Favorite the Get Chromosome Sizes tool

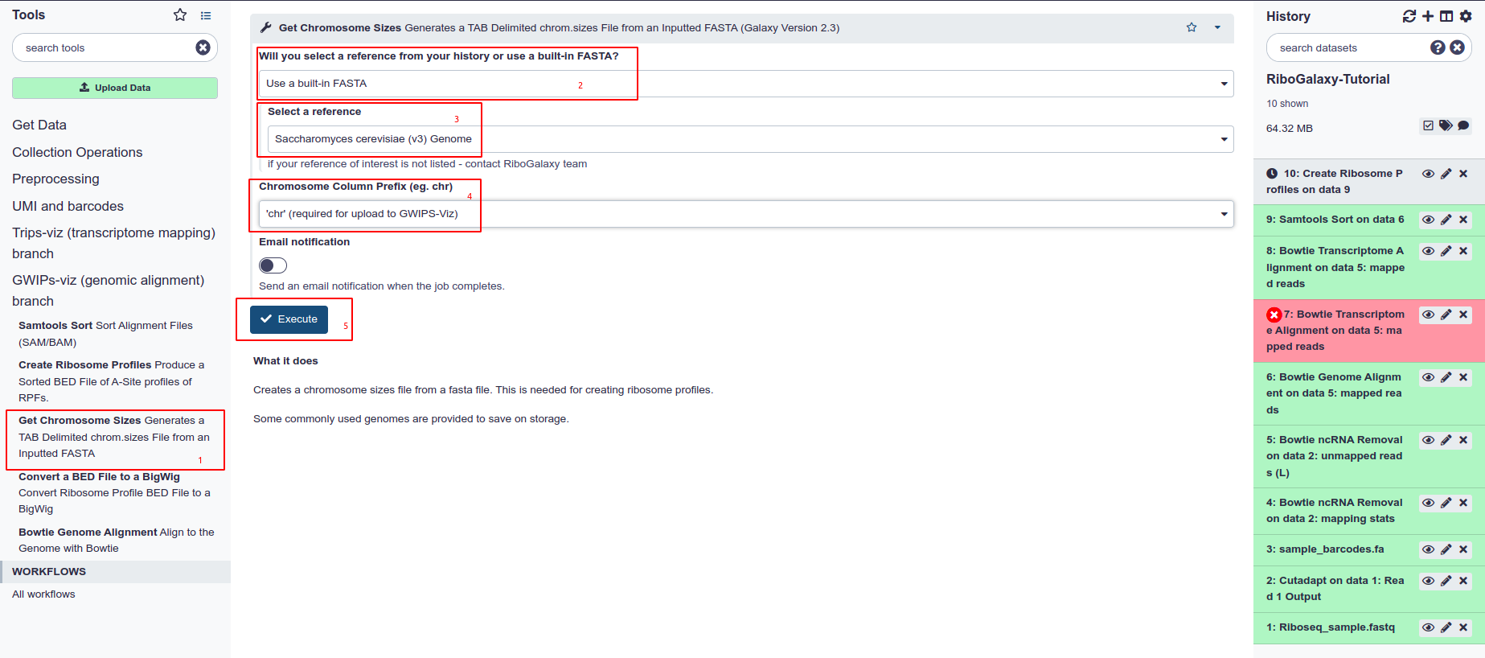(1192, 27)
